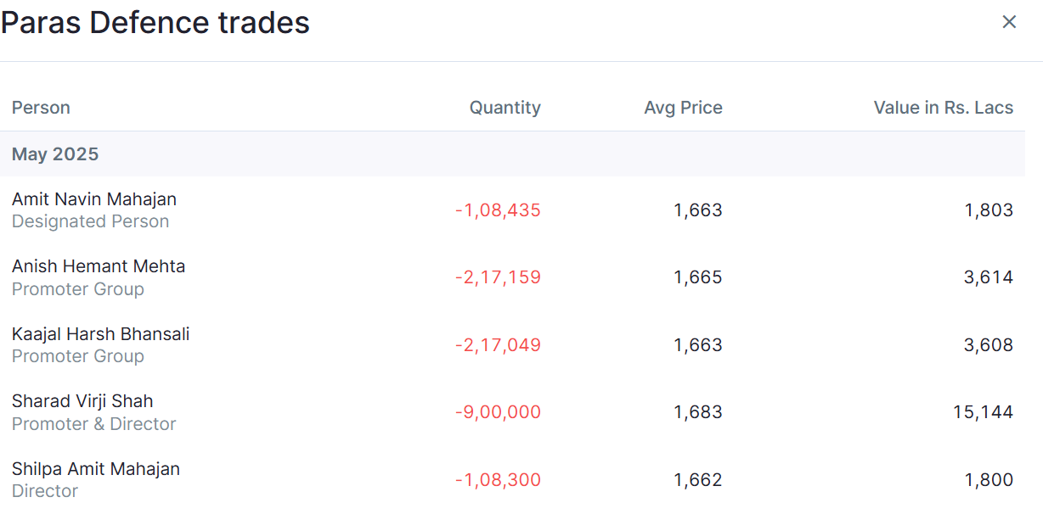Click the Avg Price column header
1043x514 pixels.
pyautogui.click(x=683, y=108)
